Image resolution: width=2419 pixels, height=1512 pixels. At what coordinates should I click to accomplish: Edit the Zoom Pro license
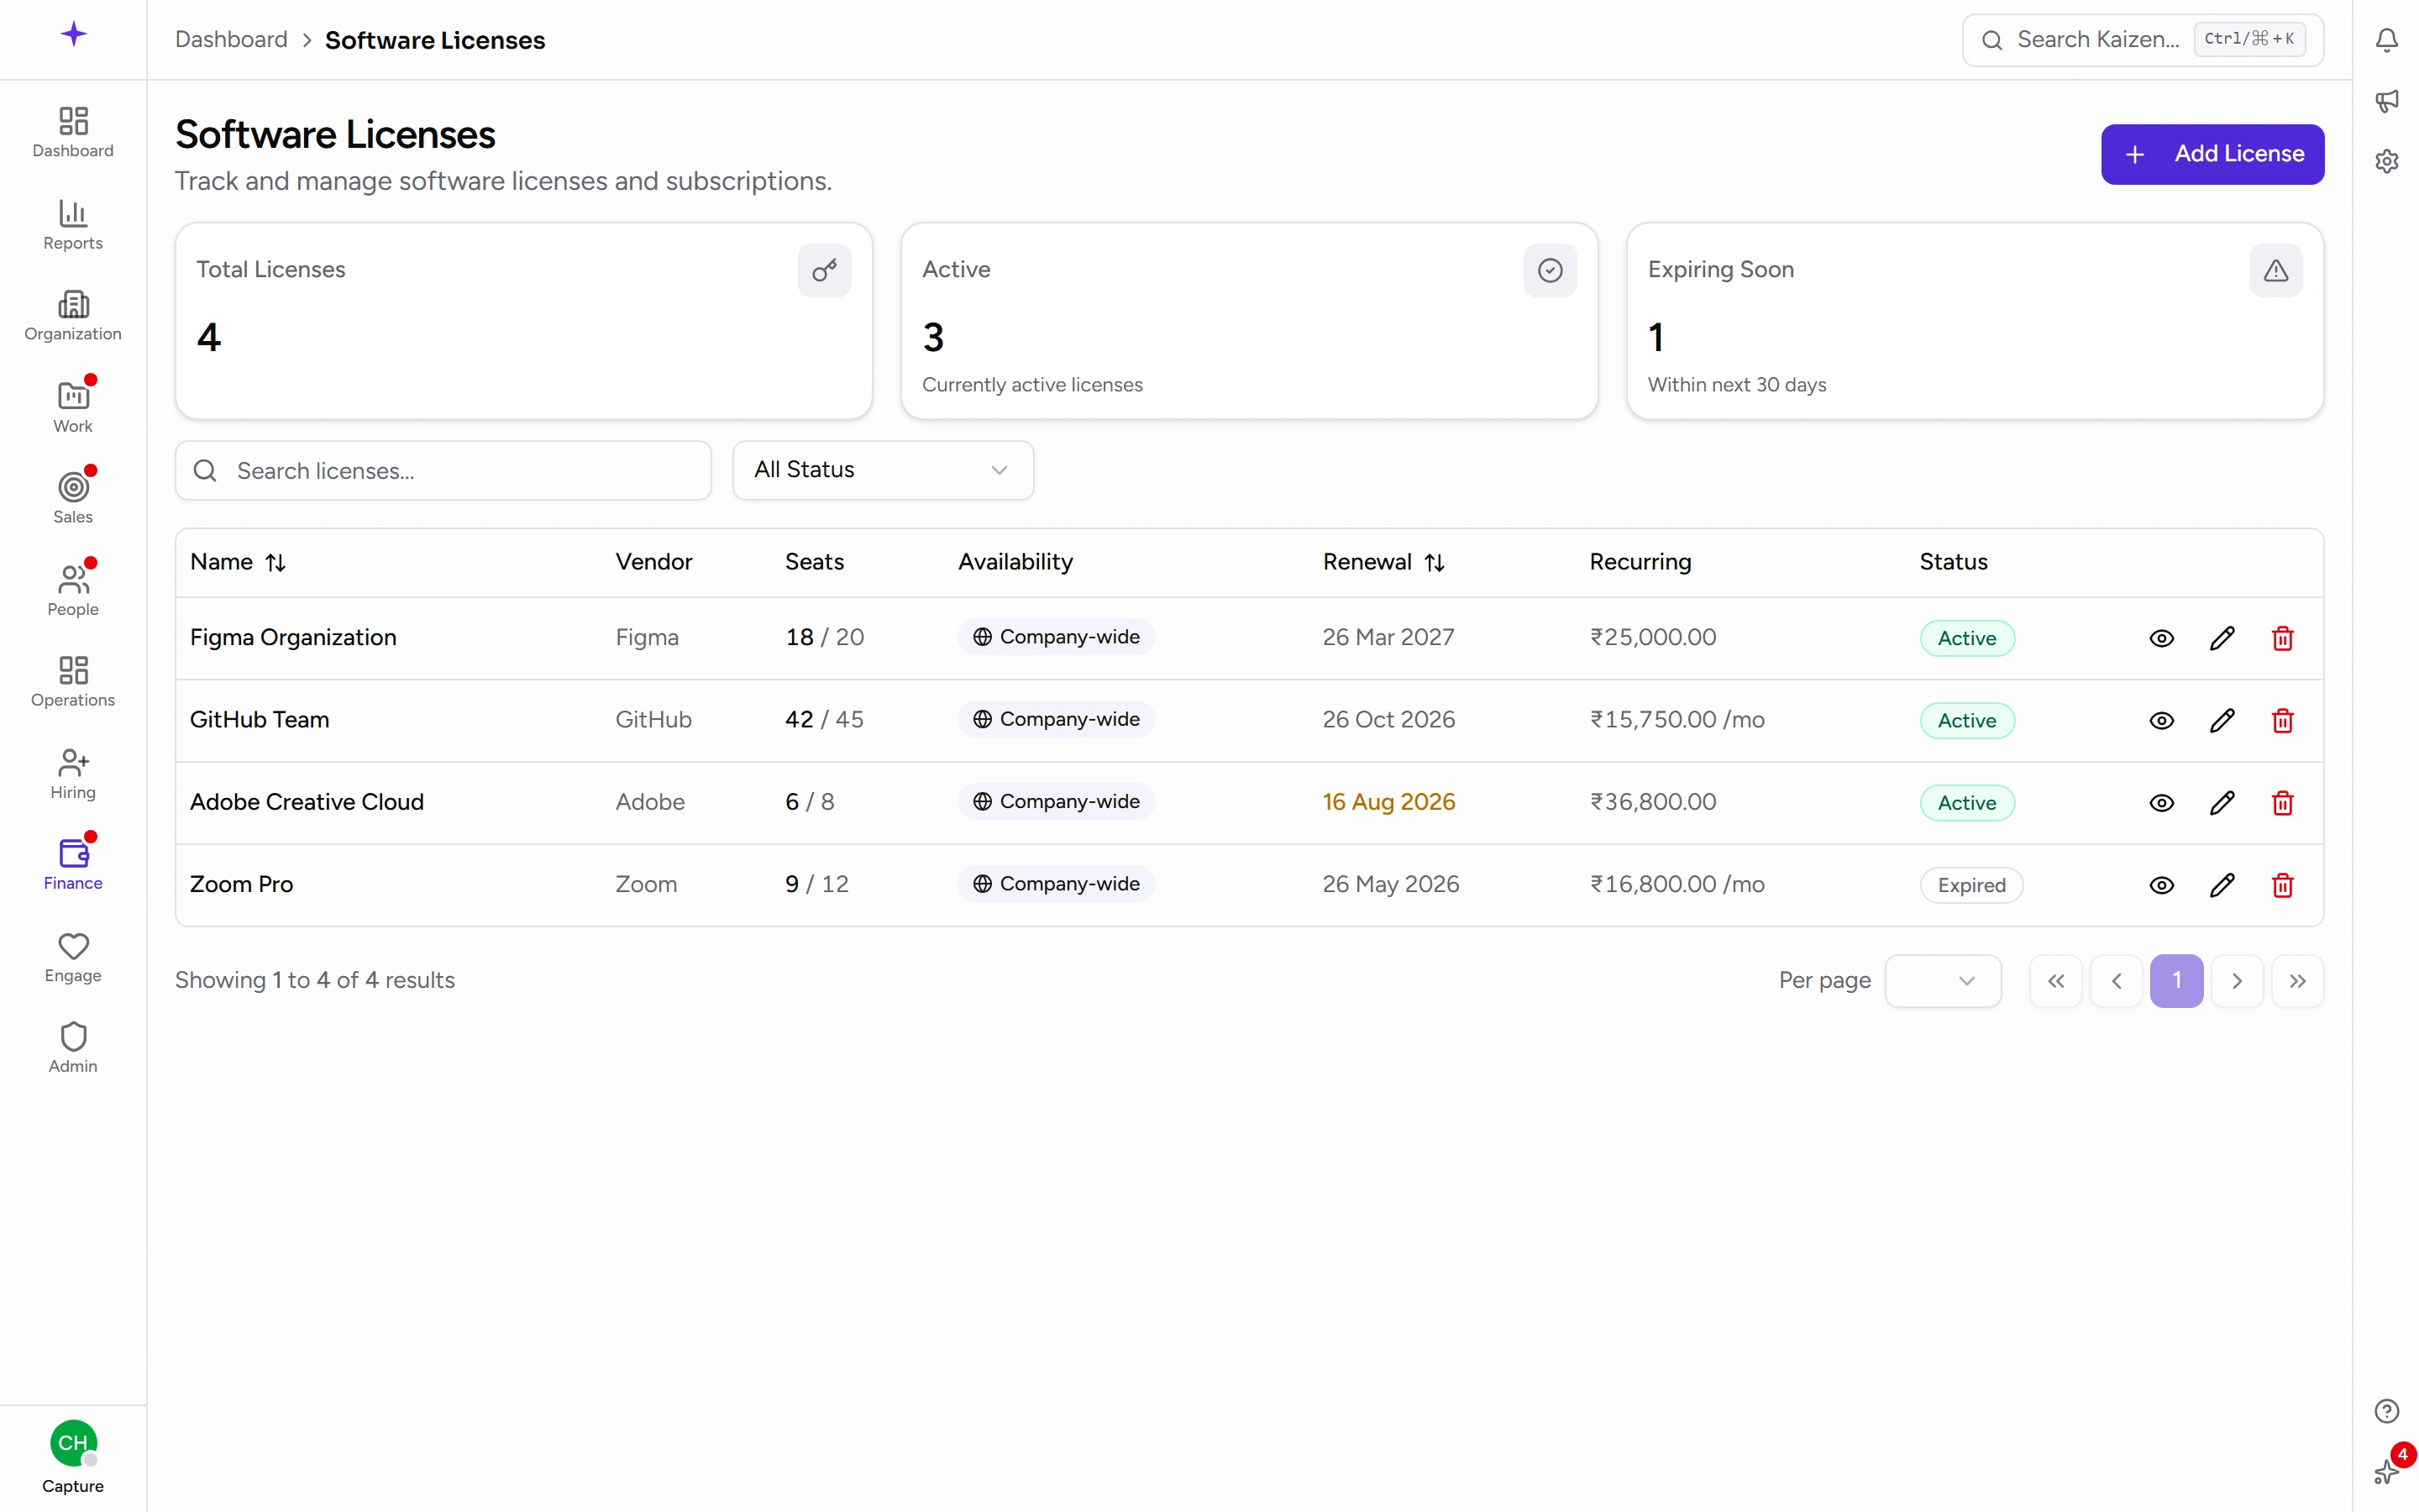2222,885
